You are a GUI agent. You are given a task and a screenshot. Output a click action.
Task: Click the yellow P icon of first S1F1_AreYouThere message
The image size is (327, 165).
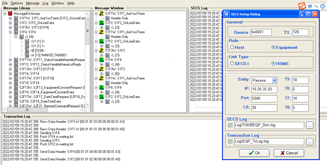pos(101,14)
